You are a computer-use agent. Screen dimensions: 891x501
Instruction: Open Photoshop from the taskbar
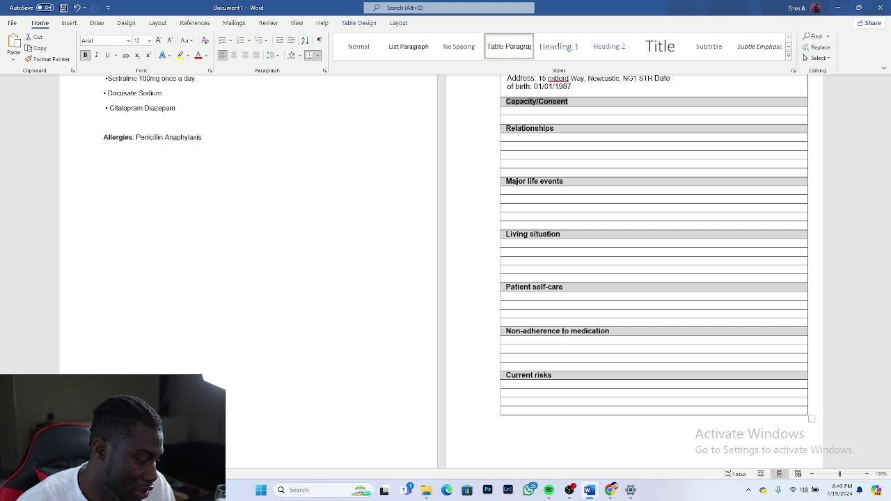pos(487,490)
